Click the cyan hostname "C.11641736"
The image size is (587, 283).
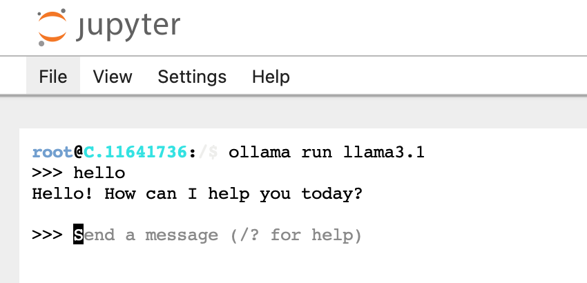[135, 152]
